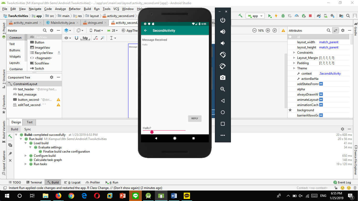Expand the Constraints section in Attributes

(294, 52)
